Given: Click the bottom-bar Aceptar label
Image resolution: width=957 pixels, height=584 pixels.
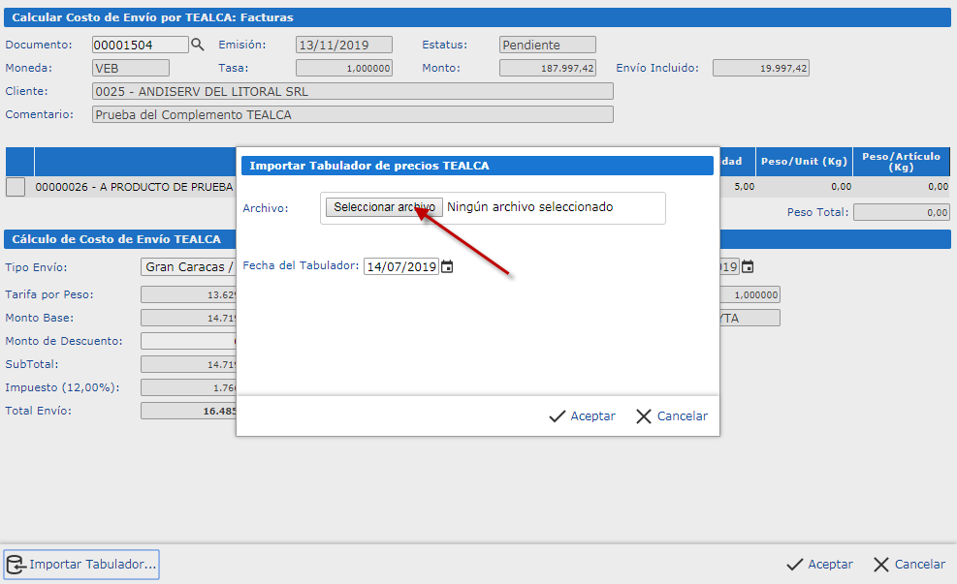Looking at the screenshot, I should pyautogui.click(x=831, y=565).
